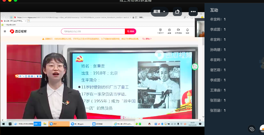
Task: Toggle the 中 Chinese mode on IME toolbar
Action: [20, 76]
